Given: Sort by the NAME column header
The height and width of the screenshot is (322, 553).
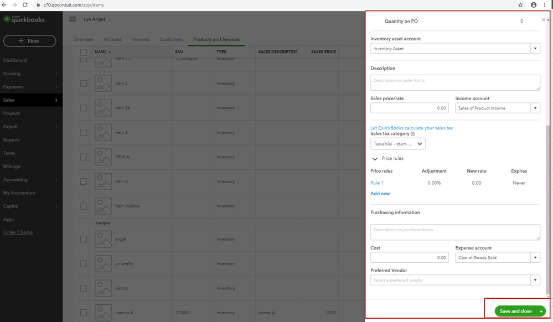Looking at the screenshot, I should pos(102,52).
